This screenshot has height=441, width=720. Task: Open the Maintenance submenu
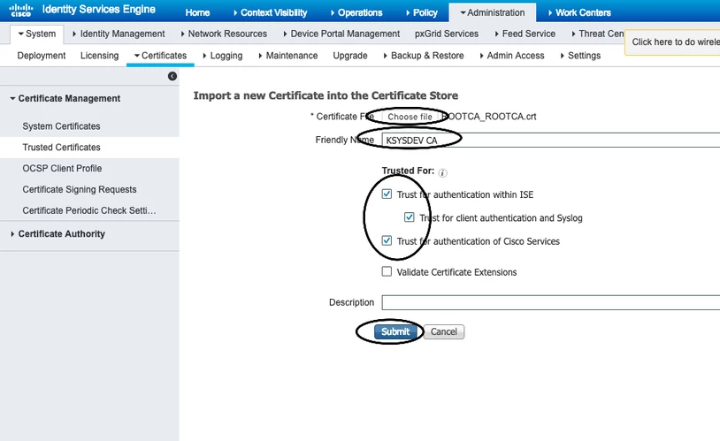pos(287,56)
